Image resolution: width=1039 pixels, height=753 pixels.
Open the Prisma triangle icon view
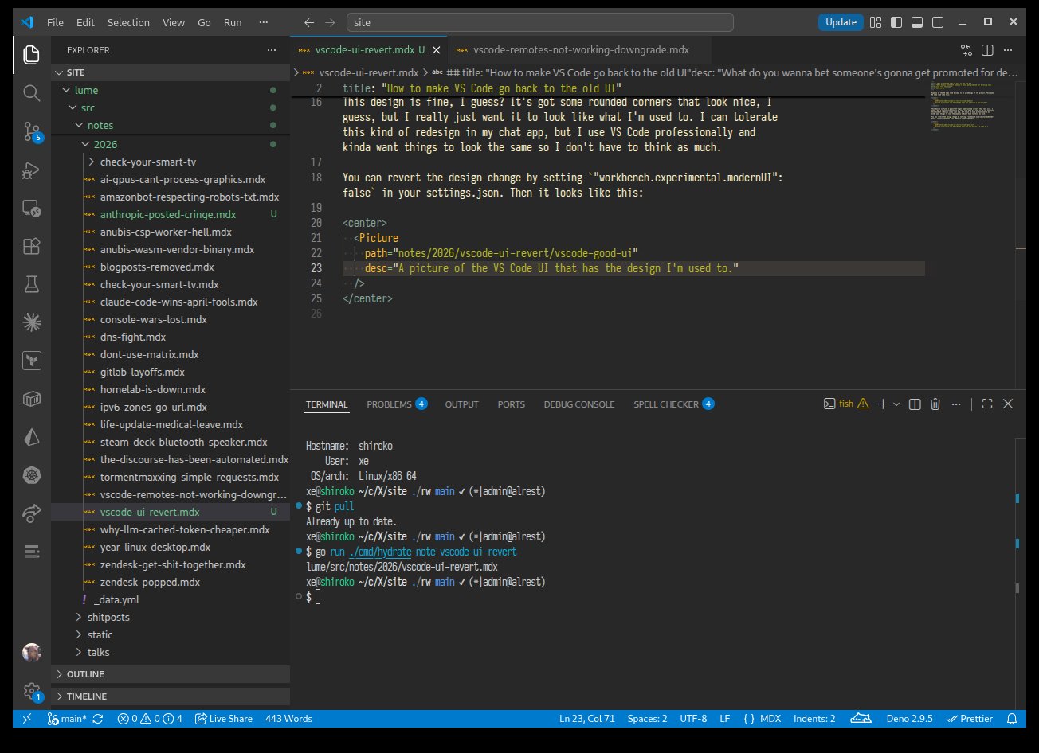pyautogui.click(x=32, y=437)
